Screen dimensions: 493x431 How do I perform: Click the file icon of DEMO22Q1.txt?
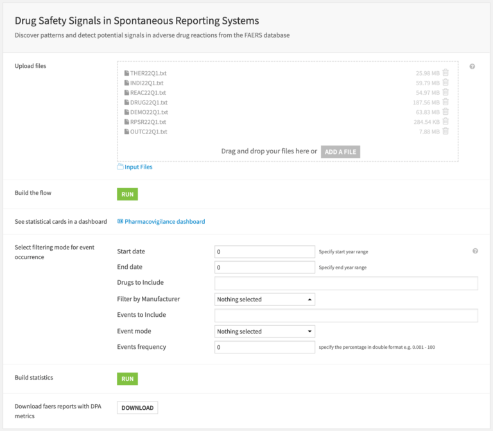click(x=126, y=112)
